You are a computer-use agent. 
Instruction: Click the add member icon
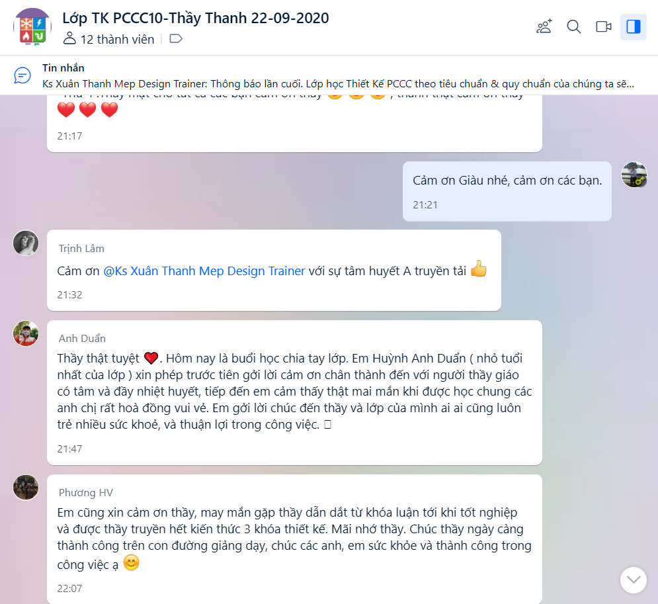click(x=544, y=26)
